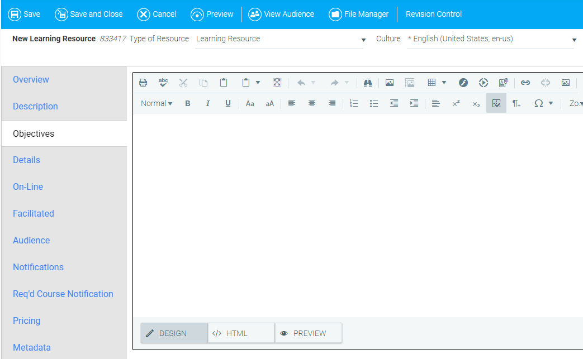The image size is (583, 359).
Task: Click the Print icon in editor toolbar
Action: pos(143,83)
